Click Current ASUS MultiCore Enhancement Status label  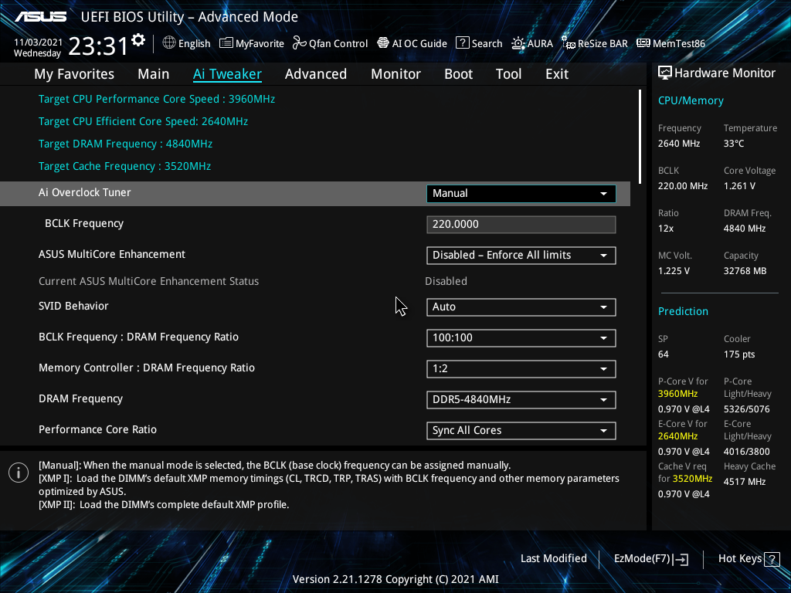(148, 281)
